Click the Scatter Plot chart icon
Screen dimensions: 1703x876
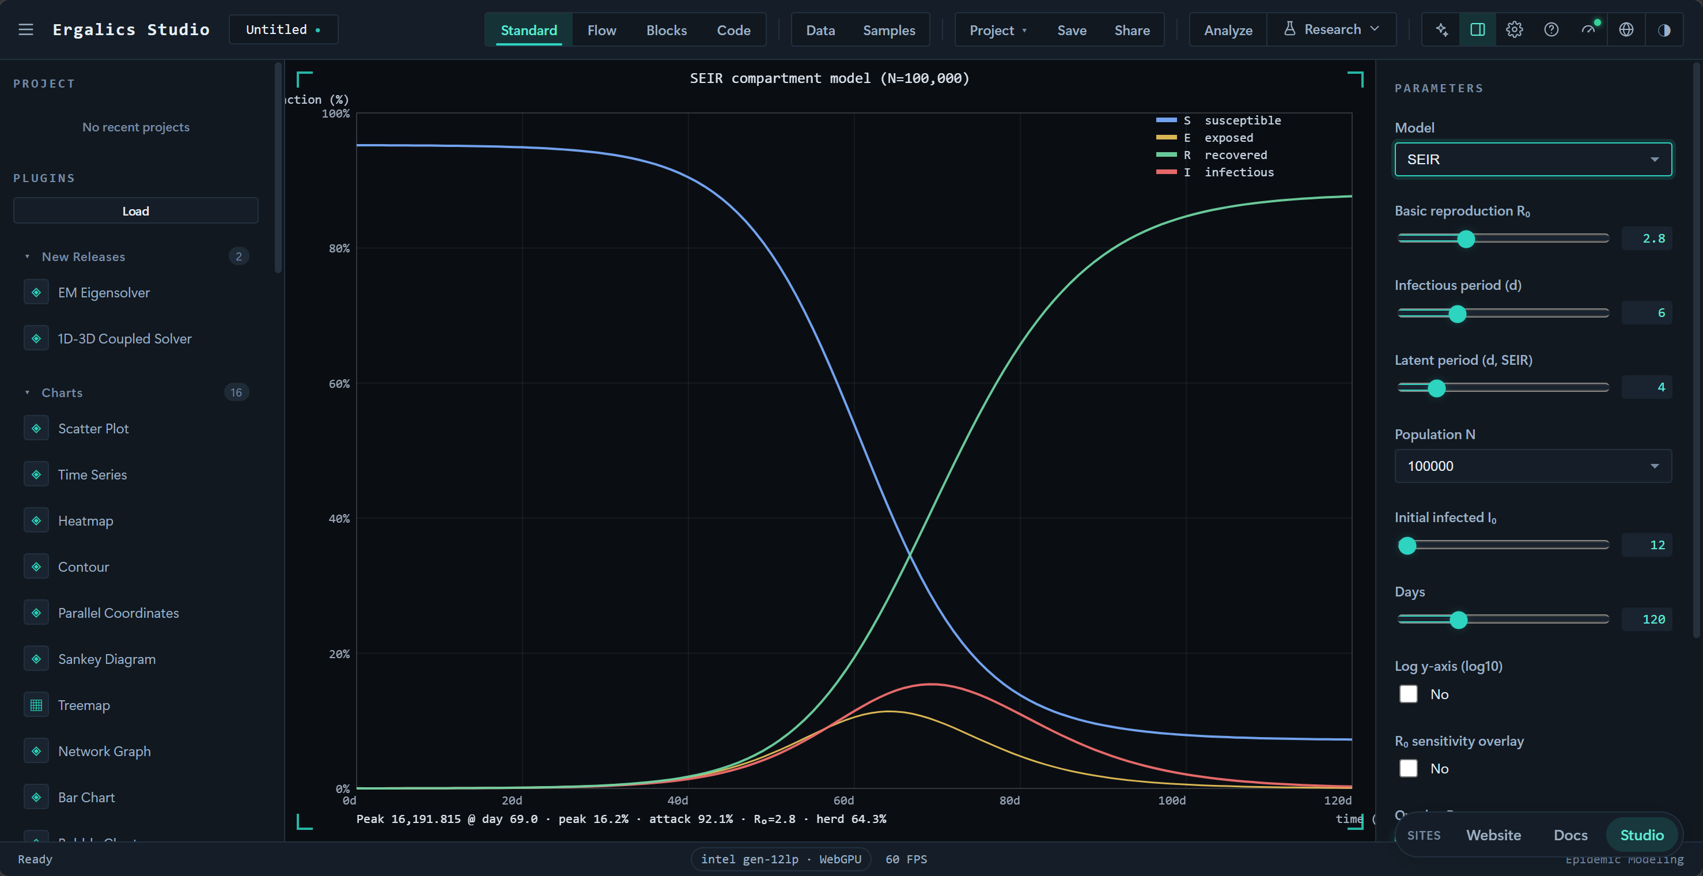click(36, 428)
